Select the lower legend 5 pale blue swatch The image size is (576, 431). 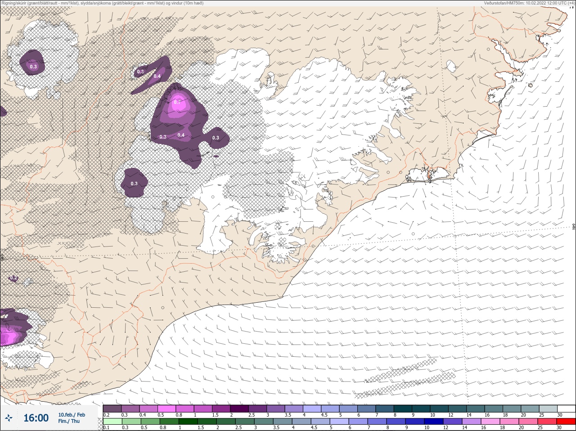tap(339, 422)
